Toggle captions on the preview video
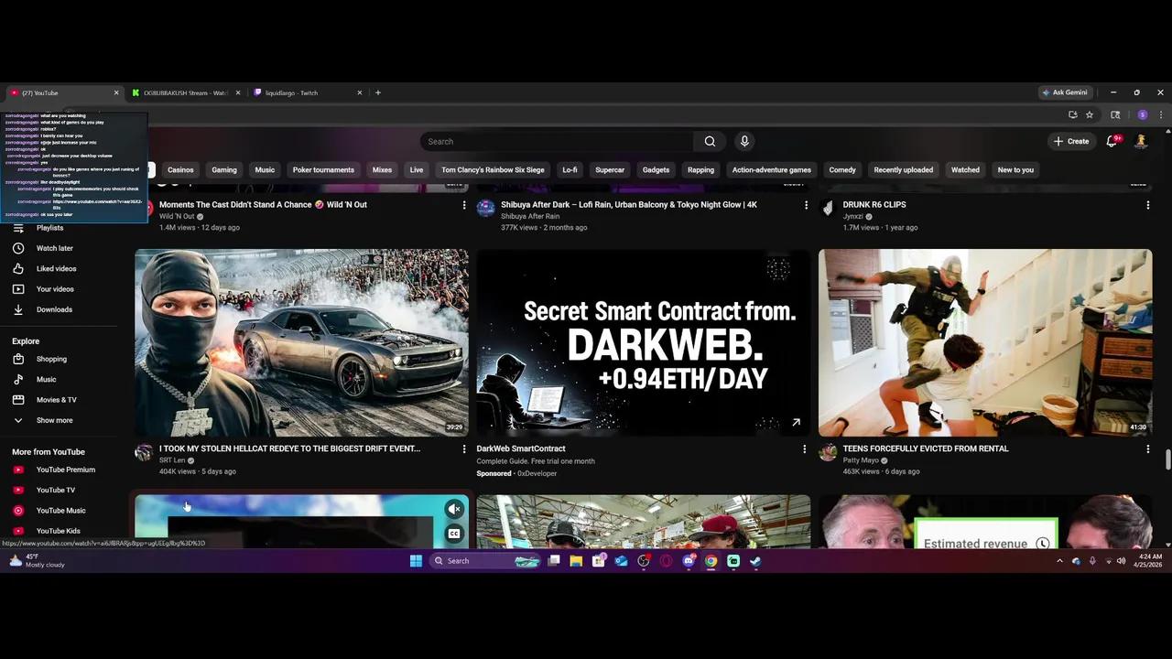Image resolution: width=1172 pixels, height=659 pixels. click(x=454, y=534)
